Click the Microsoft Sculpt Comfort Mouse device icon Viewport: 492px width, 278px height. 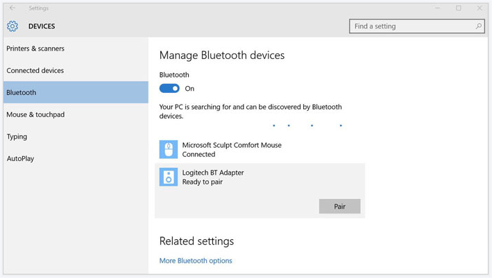168,150
